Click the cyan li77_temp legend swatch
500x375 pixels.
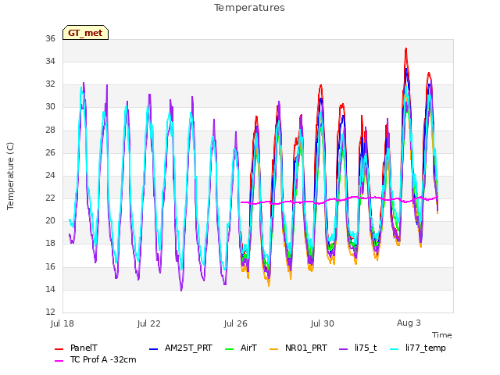click(x=394, y=349)
